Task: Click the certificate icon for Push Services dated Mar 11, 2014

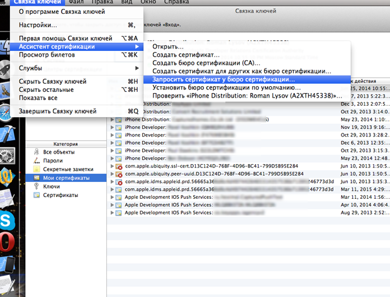Action: (119, 198)
